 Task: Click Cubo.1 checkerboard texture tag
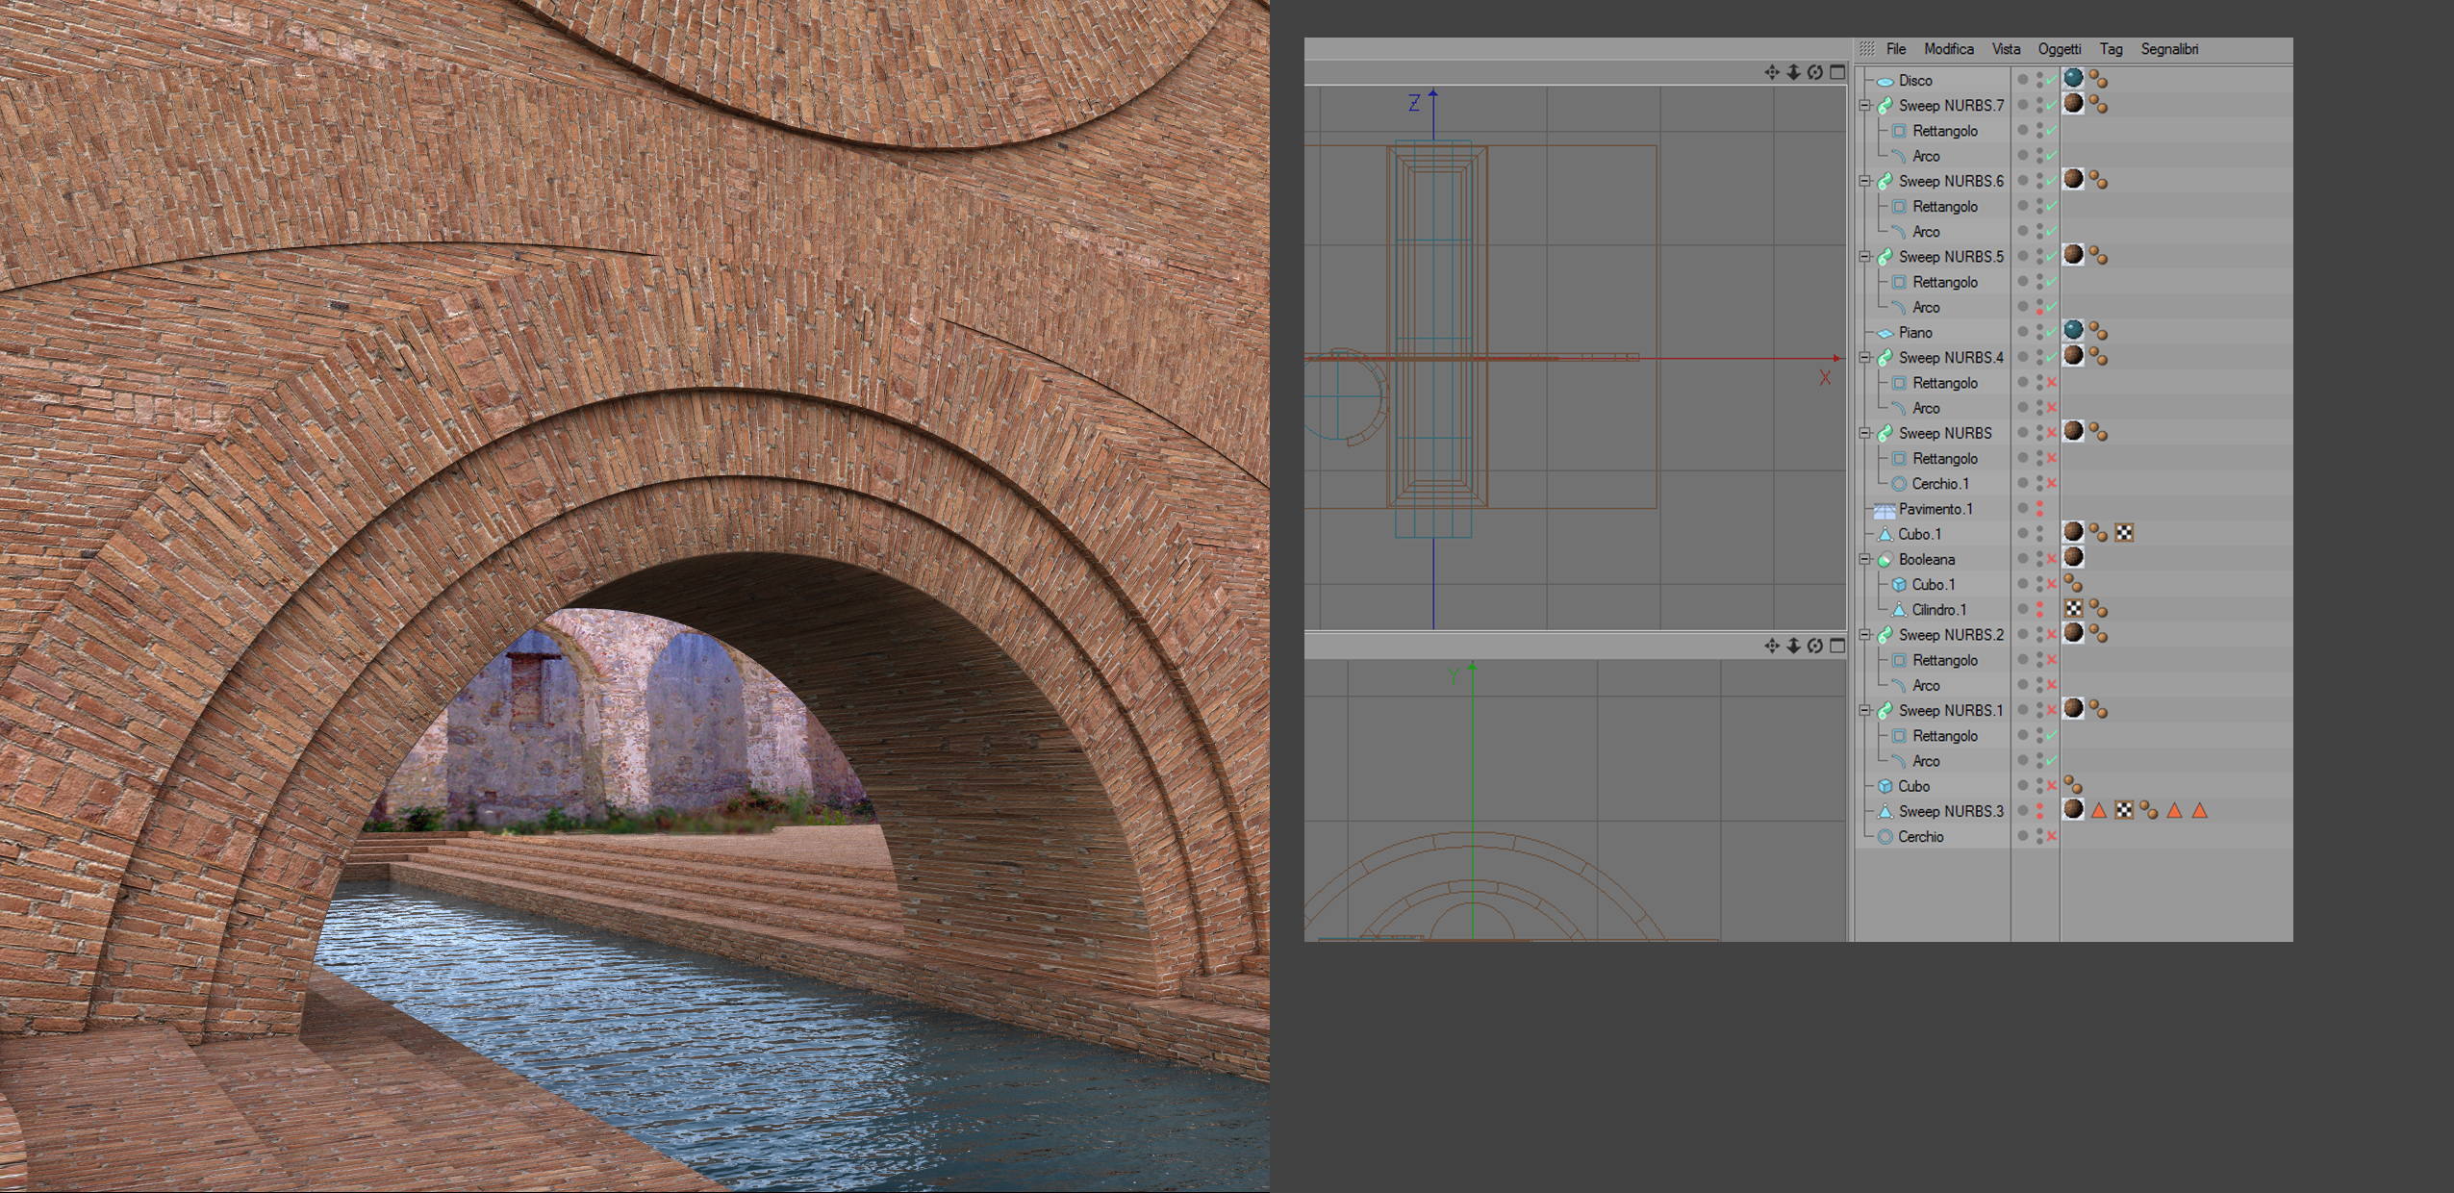coord(2124,533)
